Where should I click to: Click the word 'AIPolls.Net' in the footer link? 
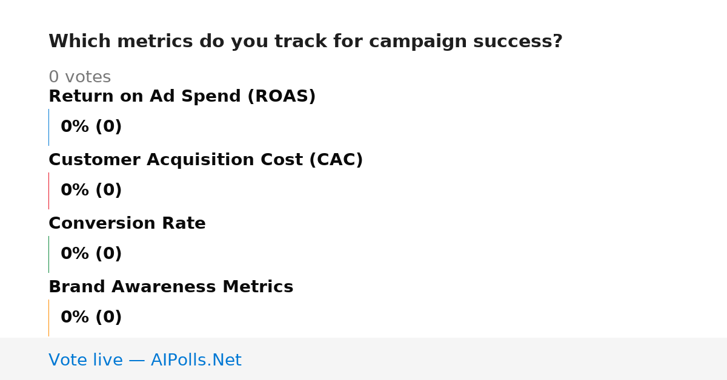coord(196,360)
